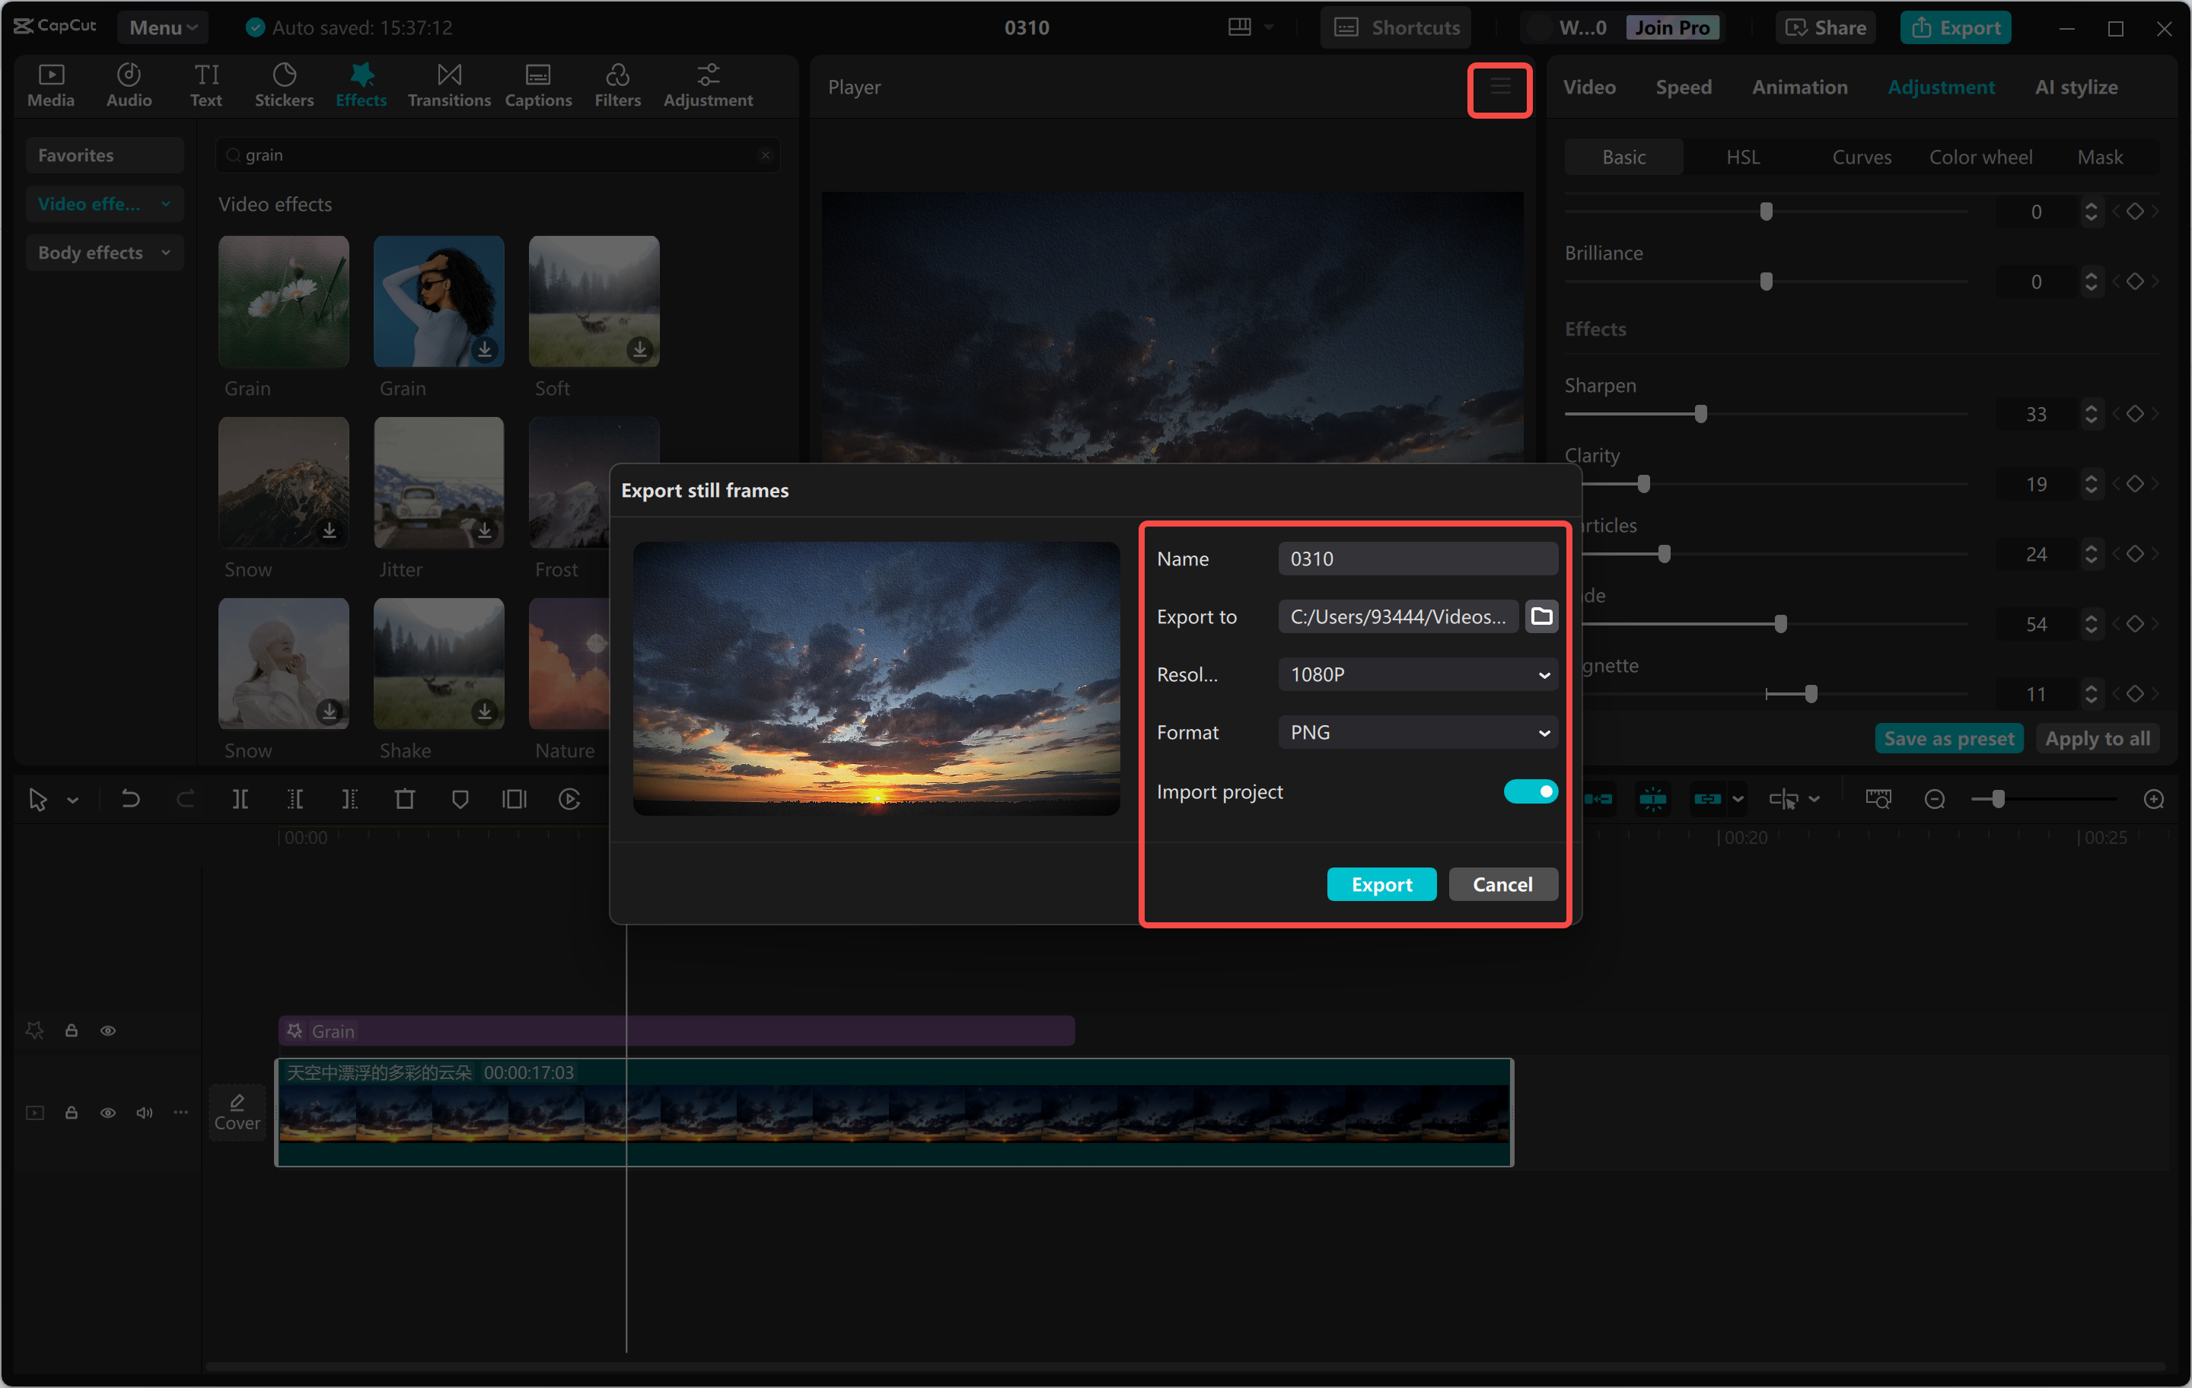Select the Split tool in timeline toolbar
The height and width of the screenshot is (1388, 2192).
(241, 799)
